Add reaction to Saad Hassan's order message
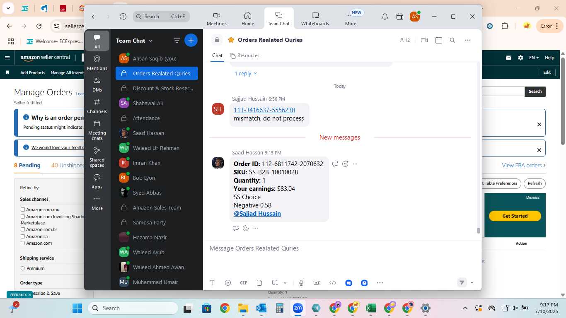 [x=346, y=164]
